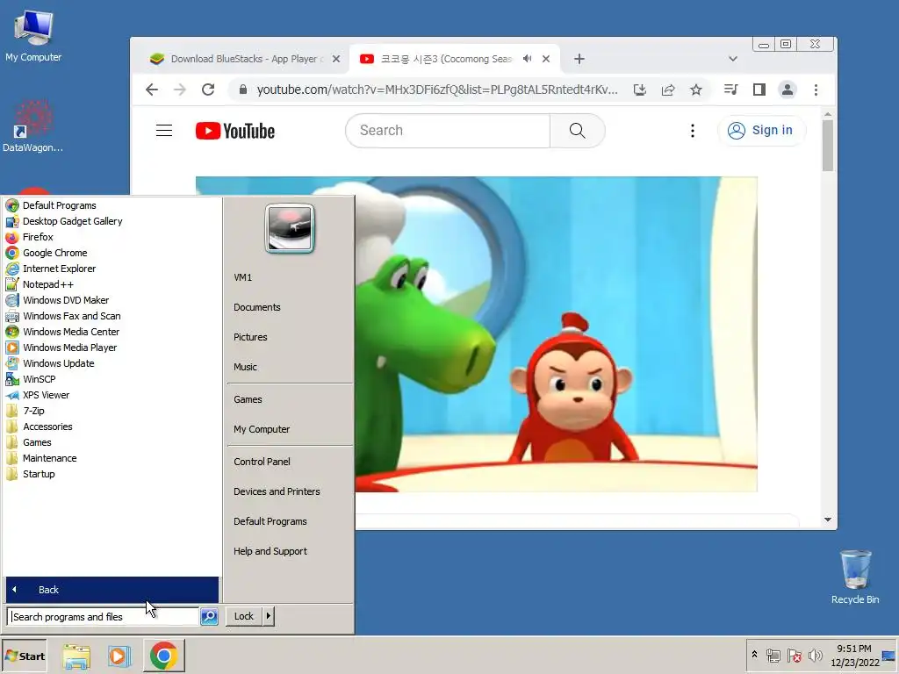Open Firefox from the Start menu

(38, 237)
